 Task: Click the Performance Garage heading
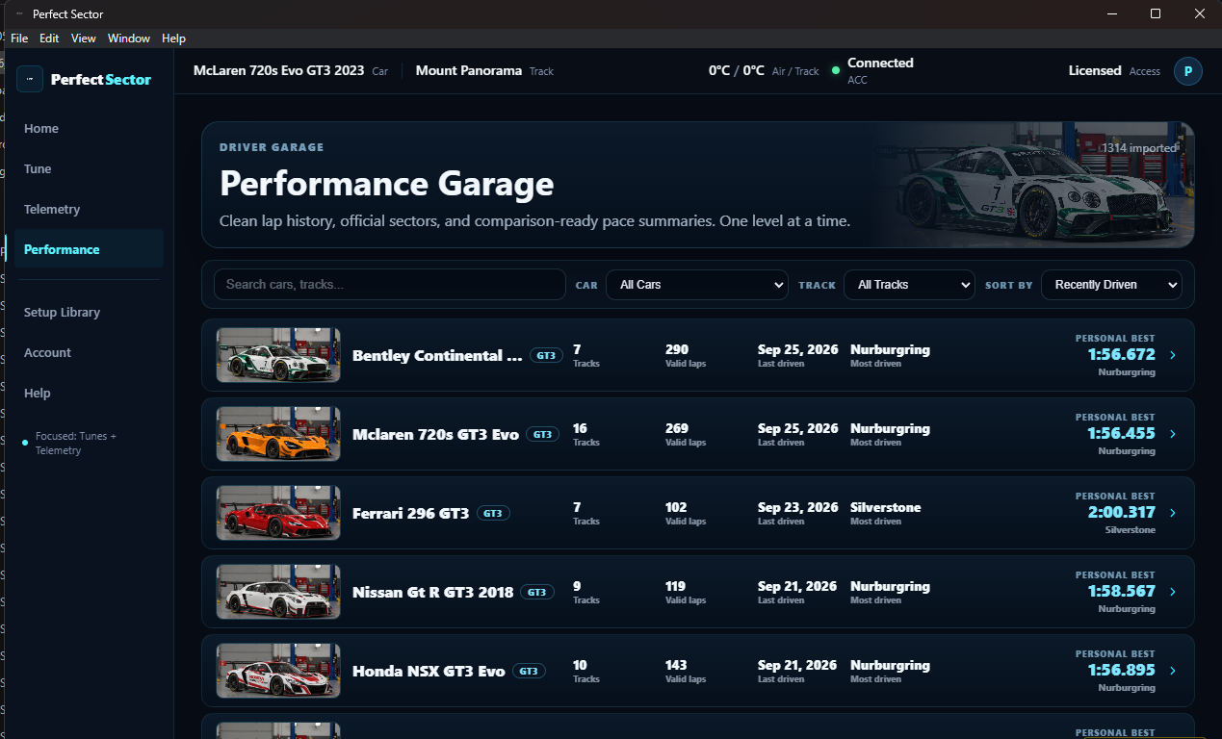[x=387, y=183]
